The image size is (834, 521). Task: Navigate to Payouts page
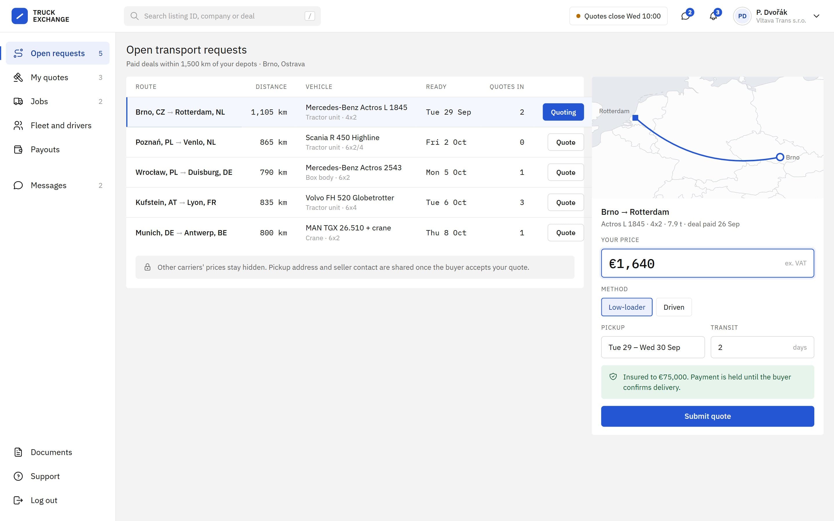point(58,150)
